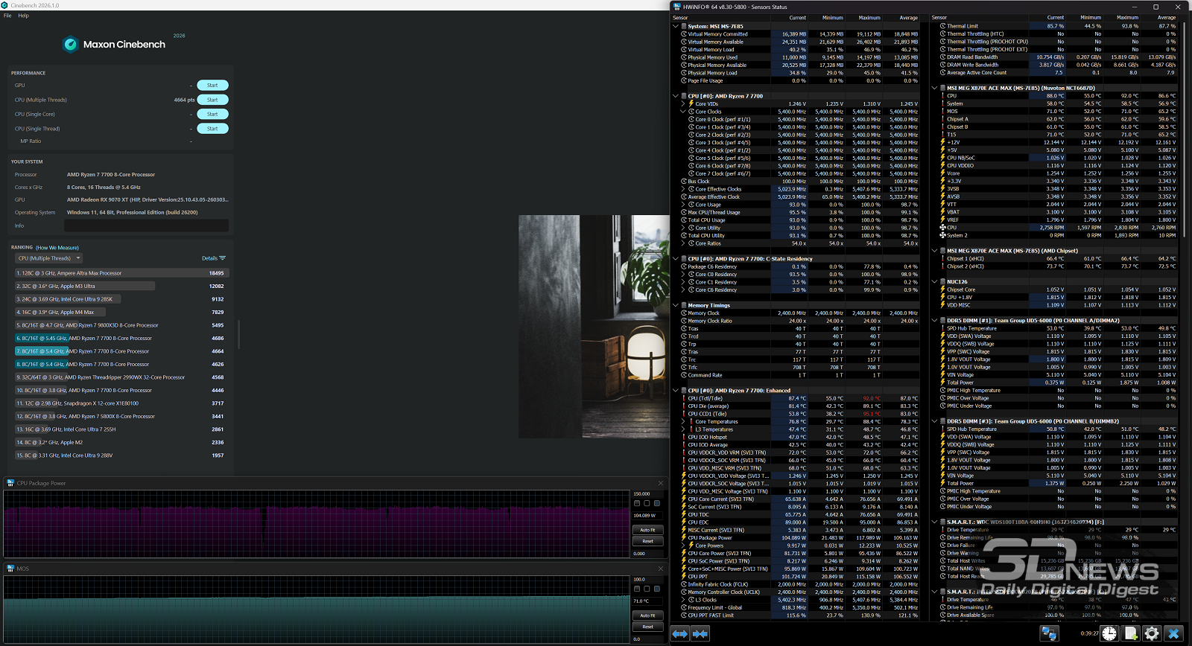The image size is (1192, 646).
Task: Toggle first checkbox in CPU Package Power graph
Action: [x=637, y=504]
